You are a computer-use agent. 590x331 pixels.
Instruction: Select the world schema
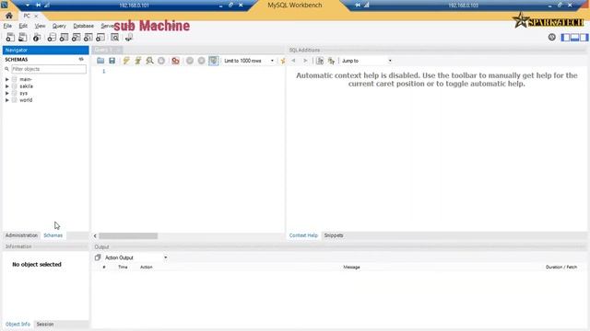[x=26, y=100]
